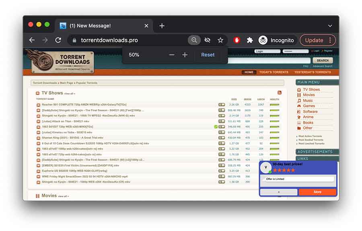Open TV Shows in Main Menu
The image size is (362, 231).
point(311,90)
